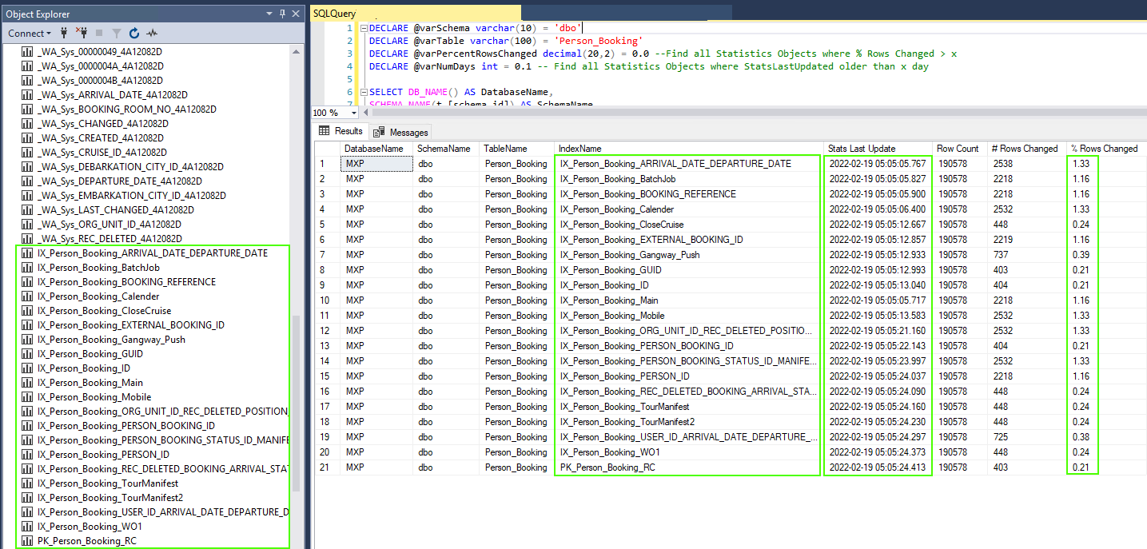1147x549 pixels.
Task: Click the Connect Object Explorer plug icon
Action: click(x=64, y=33)
